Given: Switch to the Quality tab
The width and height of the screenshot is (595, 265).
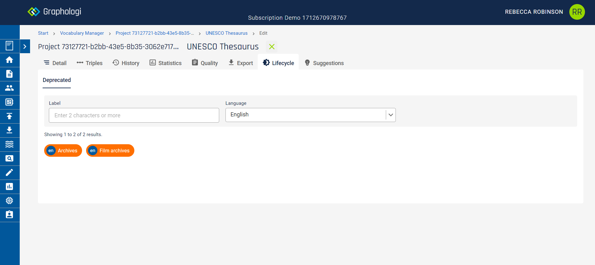Looking at the screenshot, I should [x=205, y=63].
